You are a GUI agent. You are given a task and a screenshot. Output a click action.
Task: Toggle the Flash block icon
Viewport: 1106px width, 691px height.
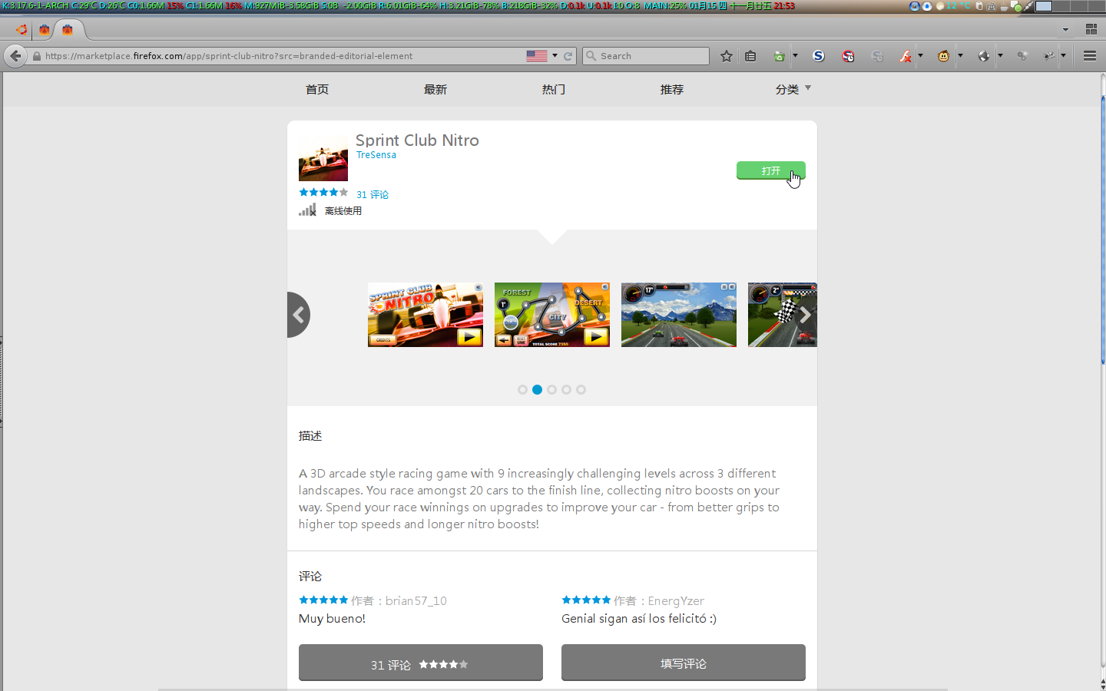(906, 56)
